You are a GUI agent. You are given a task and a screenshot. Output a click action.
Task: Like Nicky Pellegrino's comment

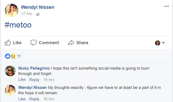tap(22, 80)
